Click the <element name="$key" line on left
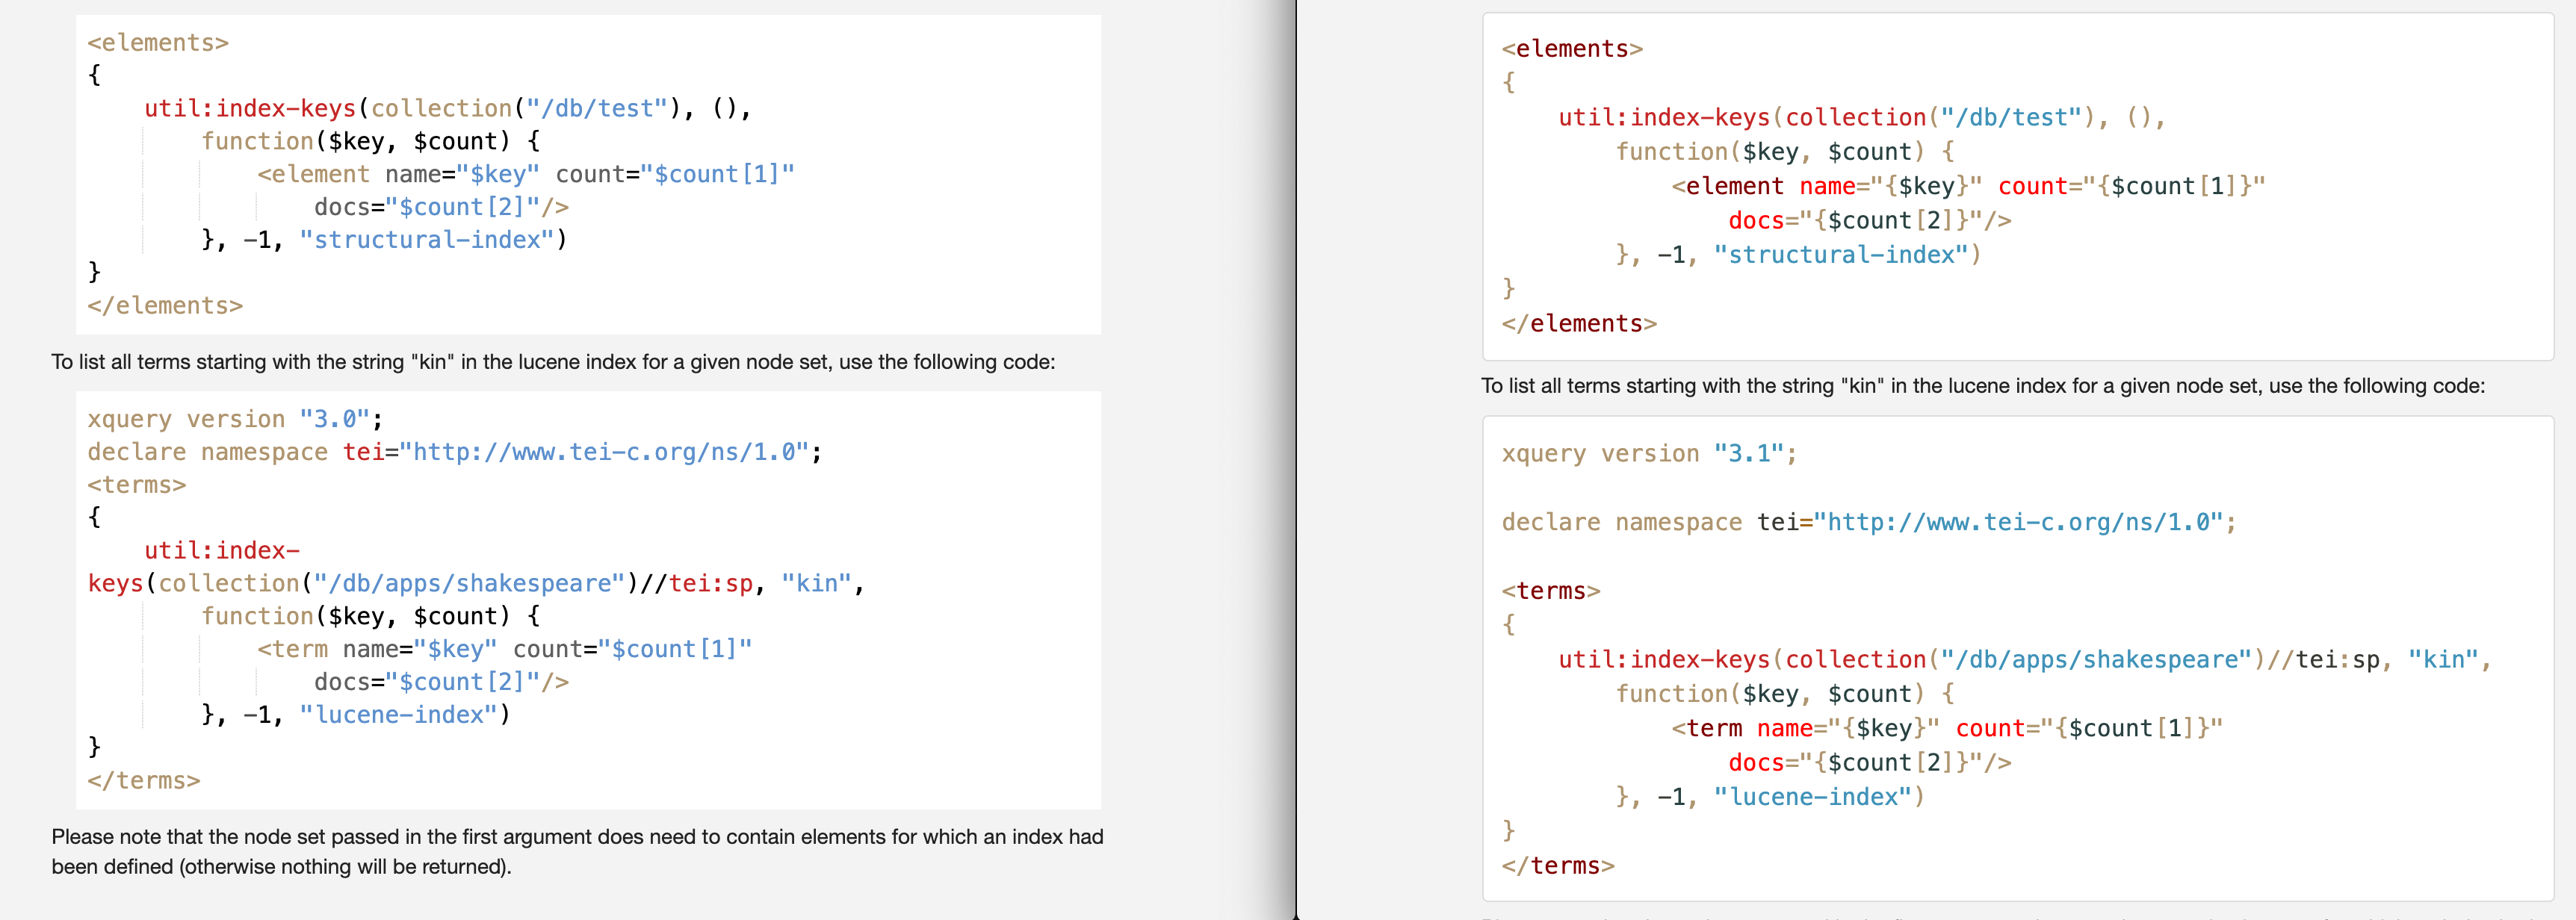 pyautogui.click(x=525, y=174)
